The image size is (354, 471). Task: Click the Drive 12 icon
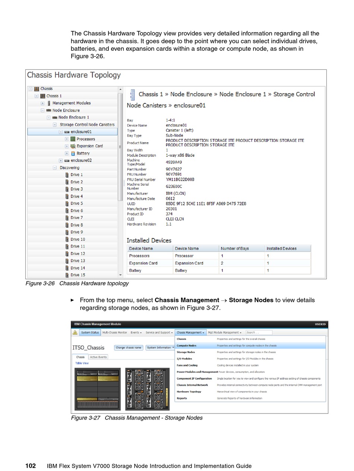67,254
